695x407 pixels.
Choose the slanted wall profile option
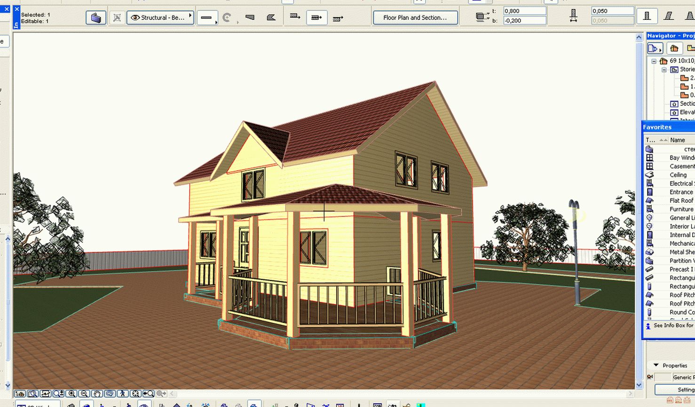pos(668,16)
